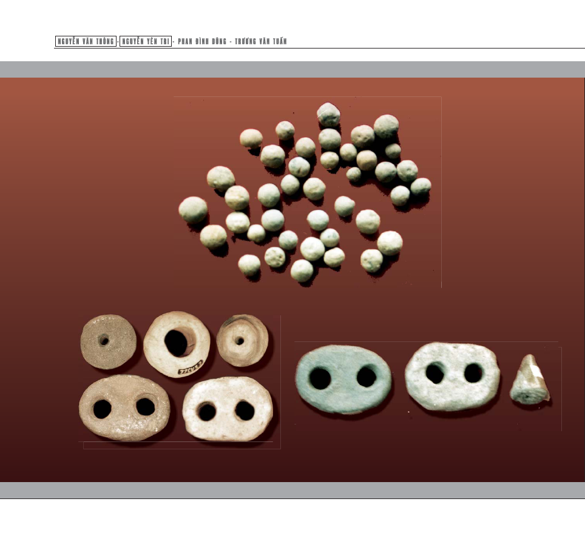
Task: Click the ring artifact with black inventory label
Action: (x=177, y=344)
